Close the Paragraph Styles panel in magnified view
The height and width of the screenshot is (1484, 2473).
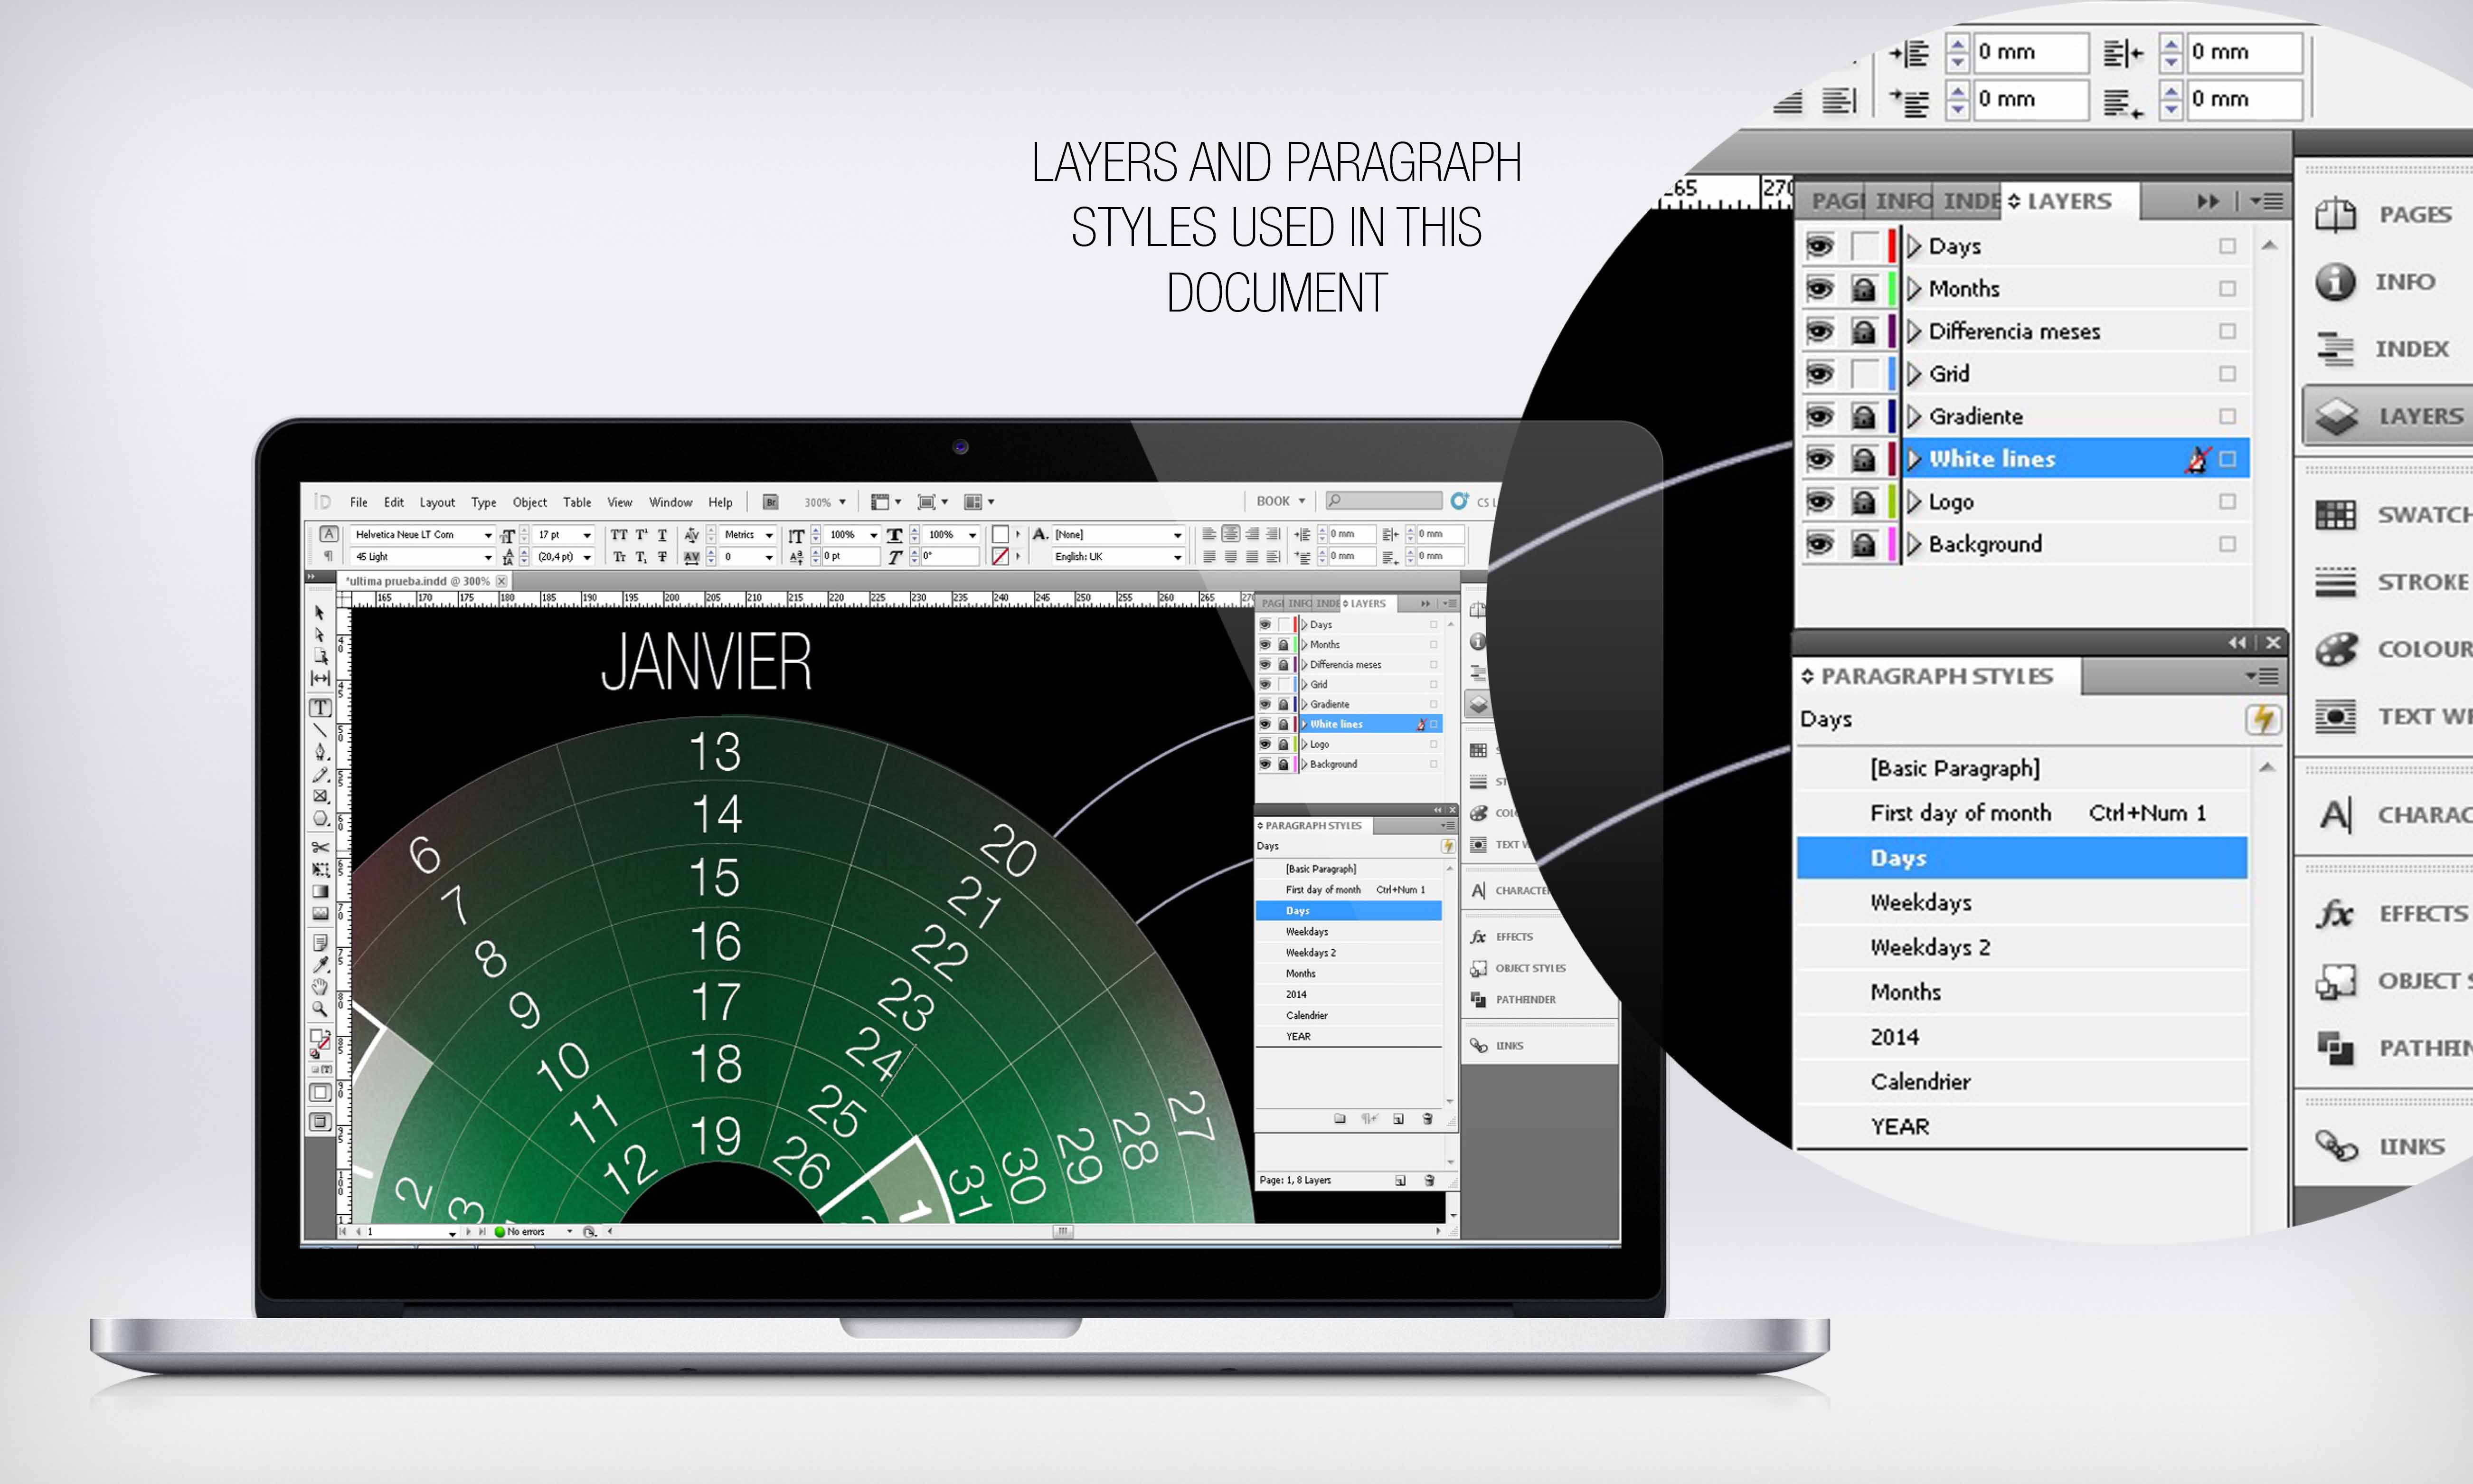pos(2273,642)
